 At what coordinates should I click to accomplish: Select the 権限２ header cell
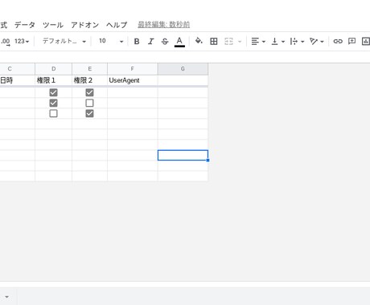click(x=89, y=80)
